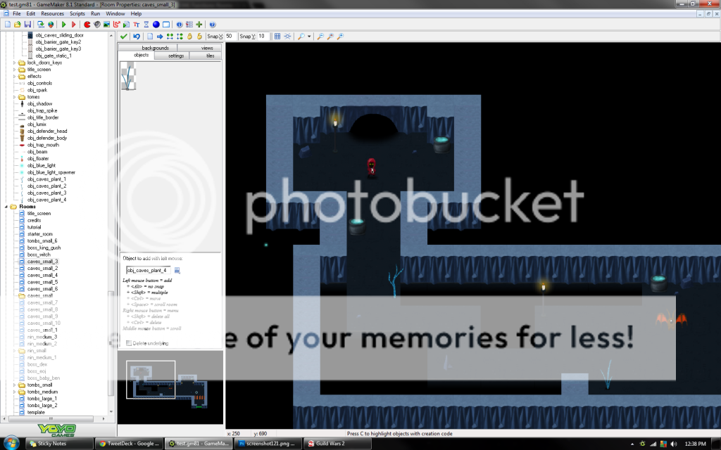Collapse the Rooms folder in tree
This screenshot has width=721, height=450.
pos(6,207)
